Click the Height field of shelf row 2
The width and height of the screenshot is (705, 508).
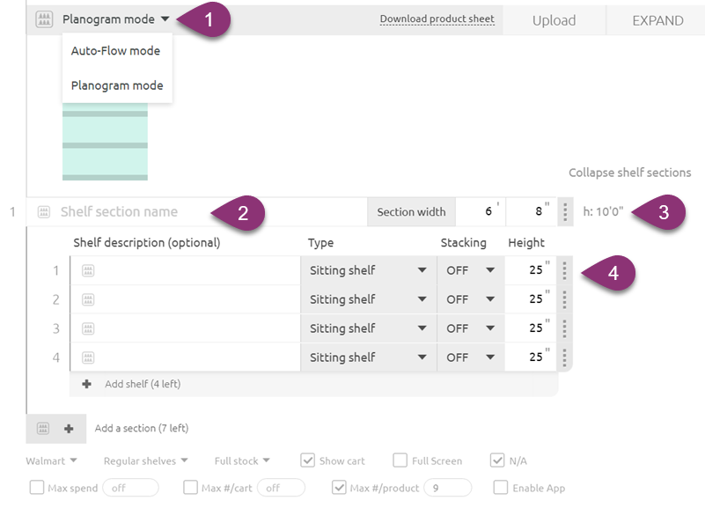click(x=531, y=299)
